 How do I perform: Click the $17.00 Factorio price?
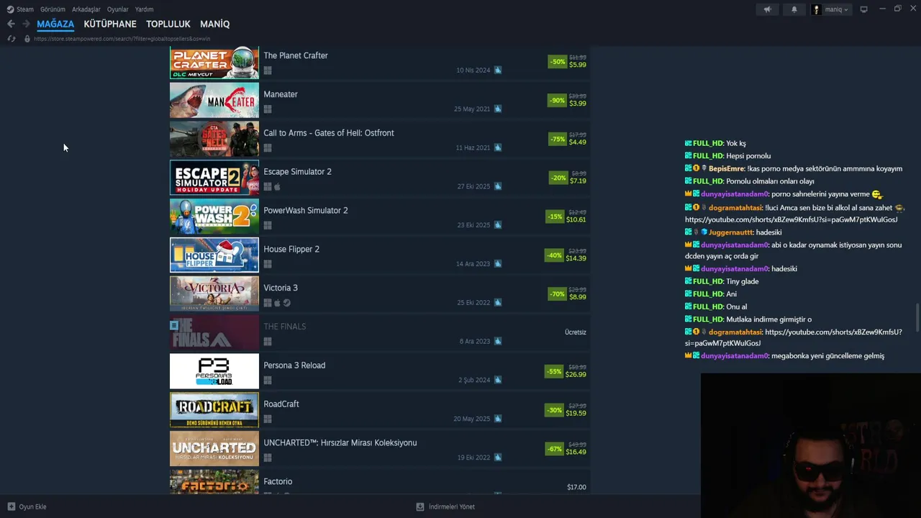[x=576, y=488]
